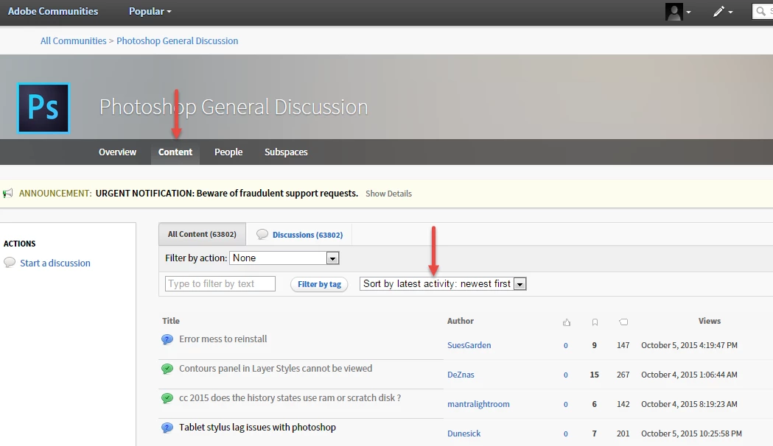Click the speech bubble beside Start a discussion
This screenshot has width=773, height=446.
click(10, 263)
